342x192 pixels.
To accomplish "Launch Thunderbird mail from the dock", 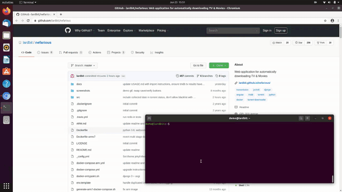I will (x=6, y=23).
